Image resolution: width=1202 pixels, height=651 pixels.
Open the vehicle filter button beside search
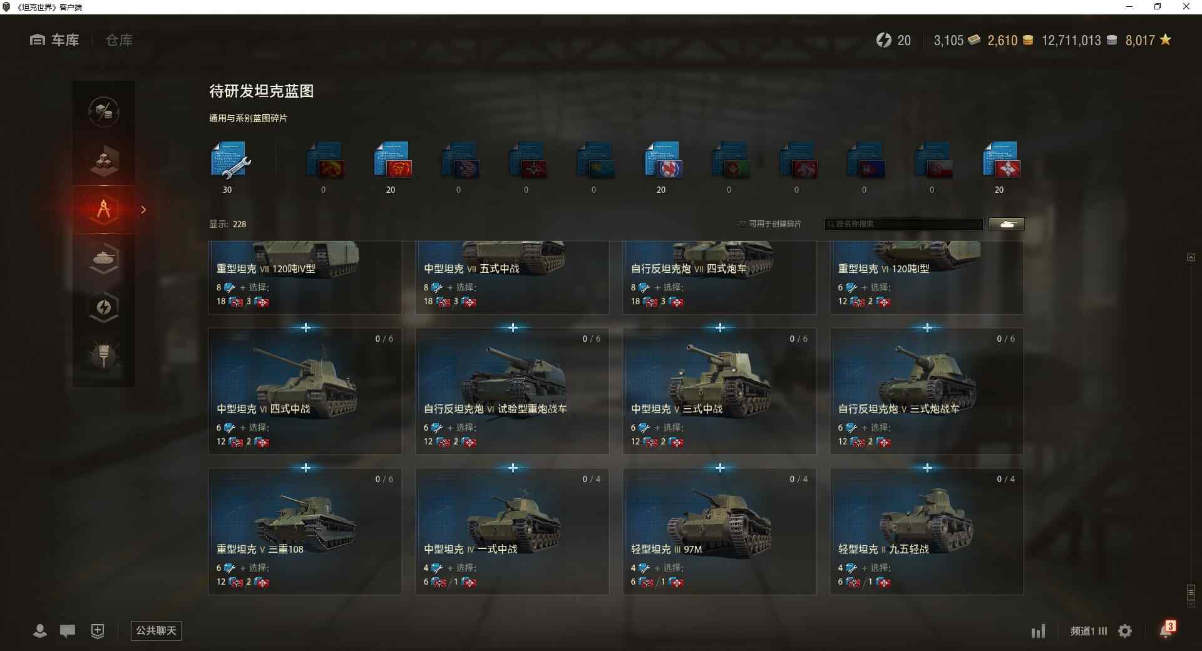pyautogui.click(x=1007, y=224)
